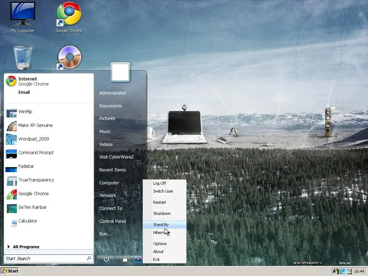Open Connect To in Start menu

111,208
